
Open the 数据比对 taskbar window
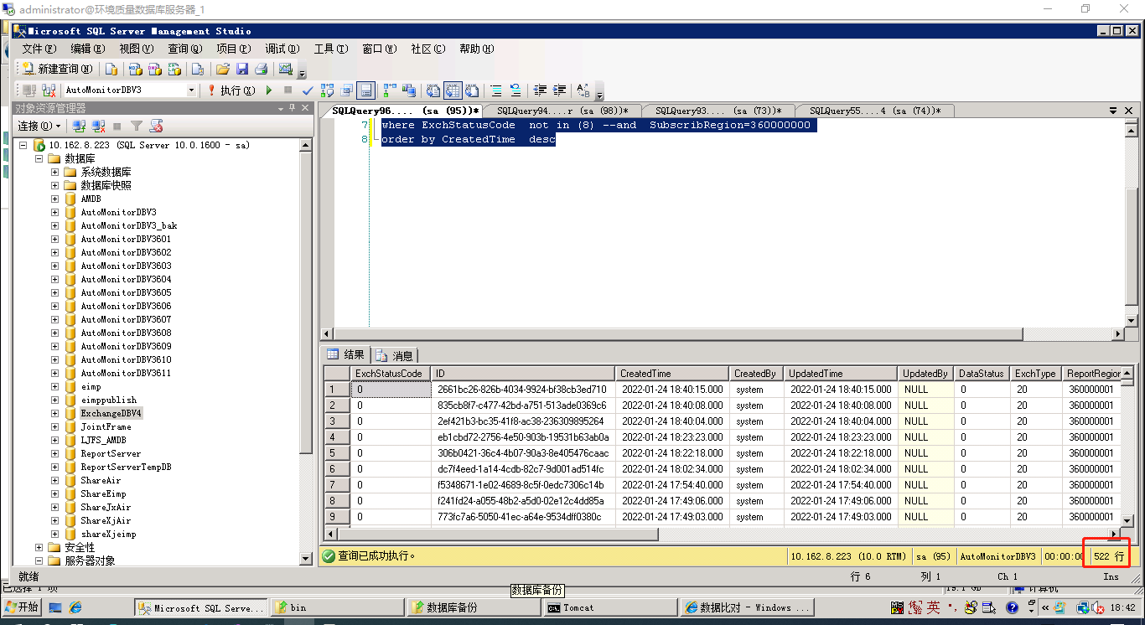(745, 607)
